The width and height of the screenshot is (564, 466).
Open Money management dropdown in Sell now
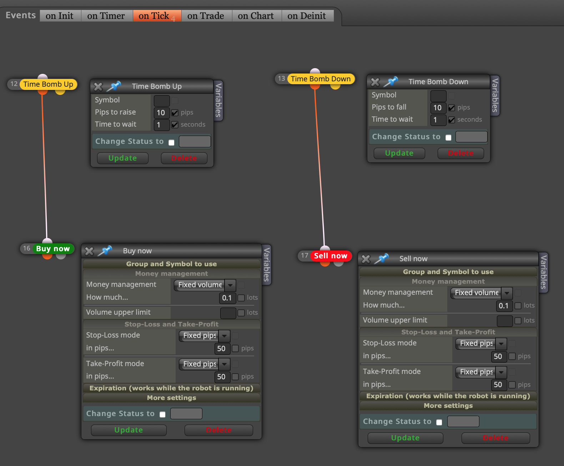pos(482,293)
